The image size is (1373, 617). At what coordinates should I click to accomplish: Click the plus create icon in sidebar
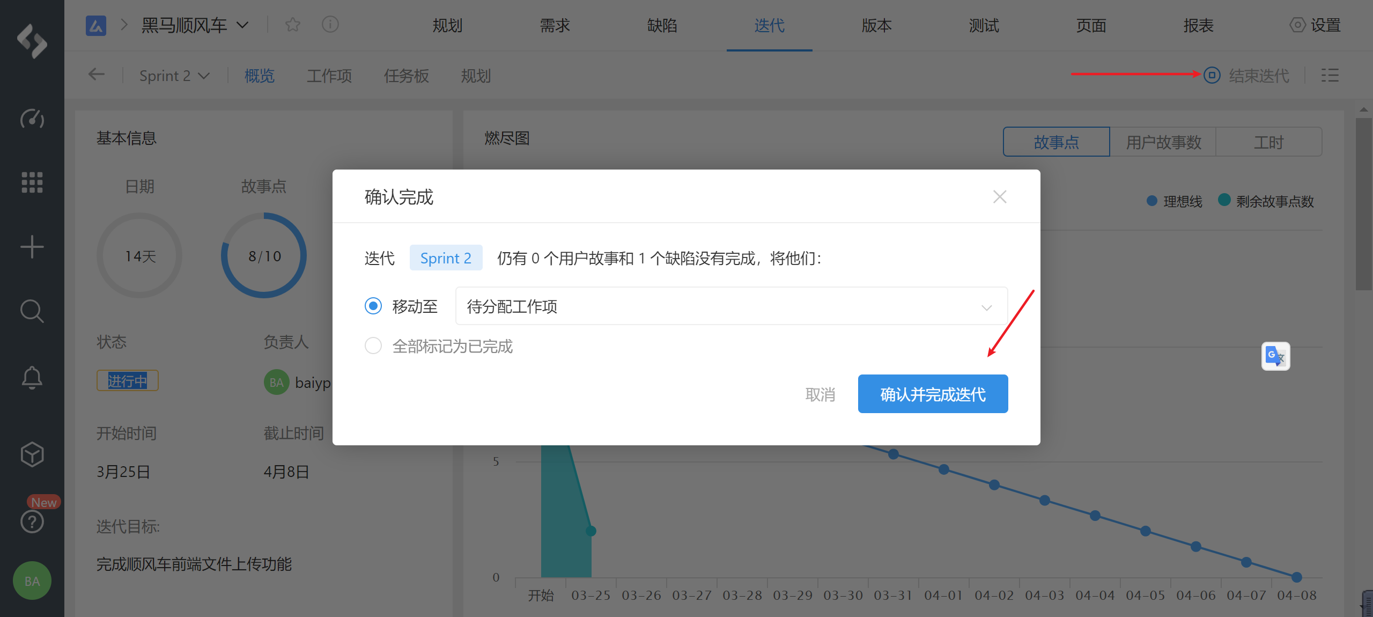[32, 247]
